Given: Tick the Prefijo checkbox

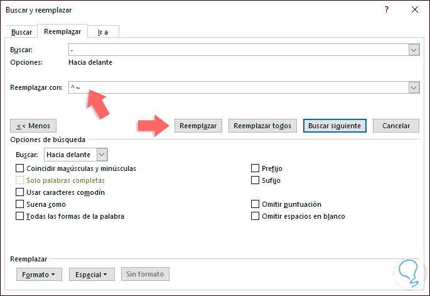Looking at the screenshot, I should tap(255, 168).
